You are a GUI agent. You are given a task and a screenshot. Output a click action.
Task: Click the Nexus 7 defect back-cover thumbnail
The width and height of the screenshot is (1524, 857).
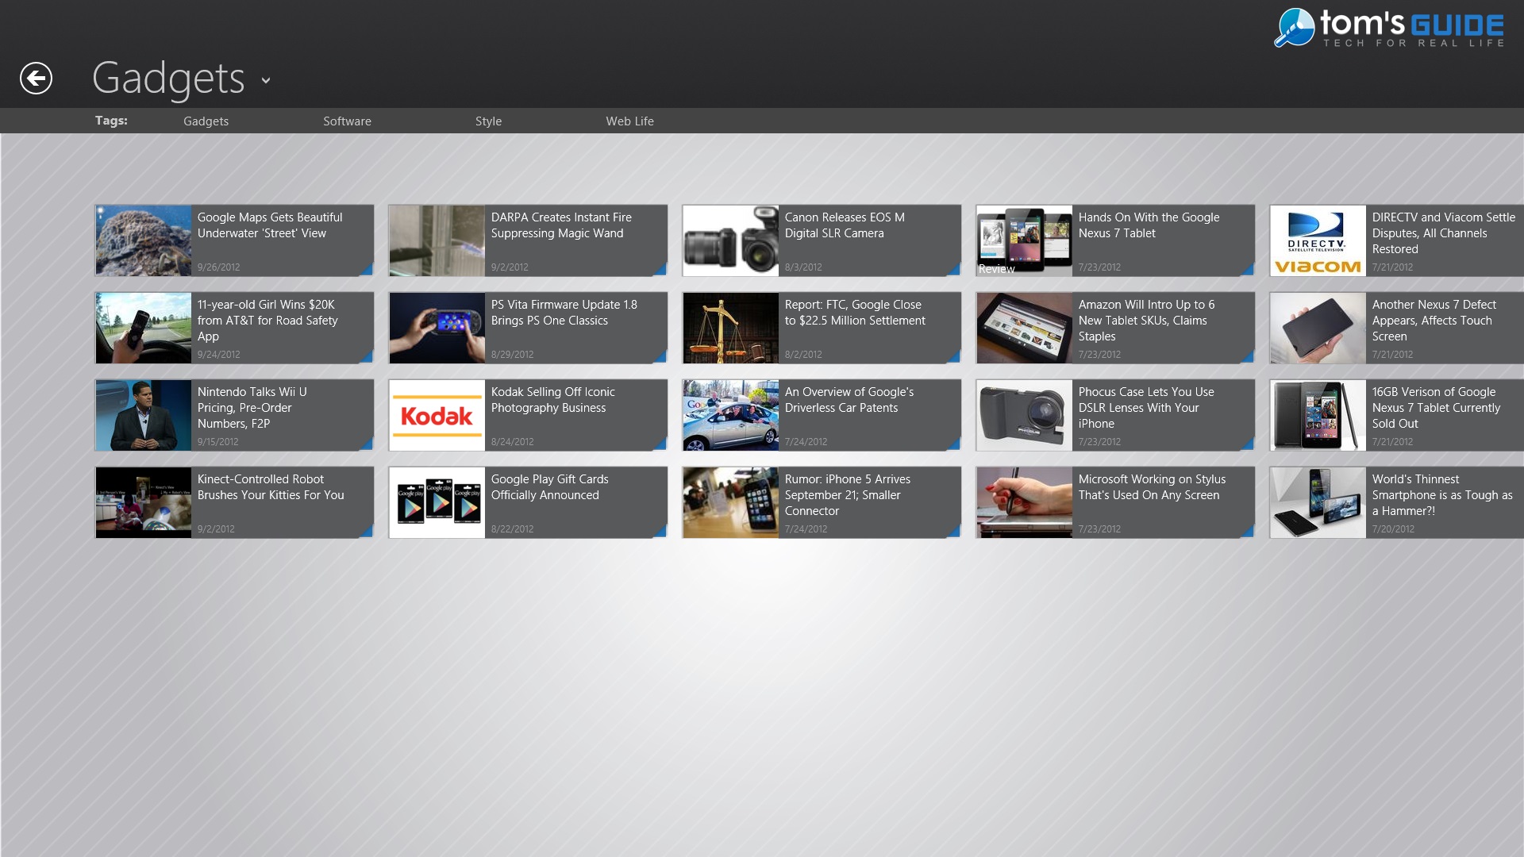point(1318,328)
